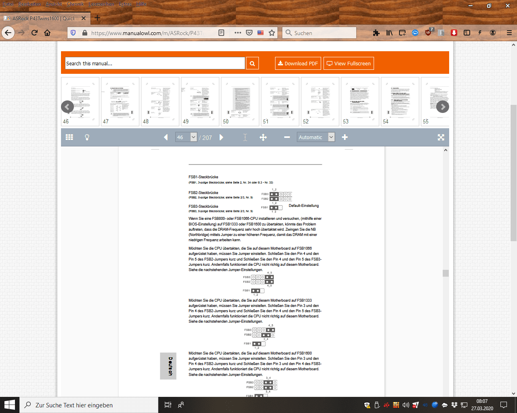The image size is (517, 413).
Task: Open the Automatic zoom dropdown
Action: pyautogui.click(x=316, y=138)
